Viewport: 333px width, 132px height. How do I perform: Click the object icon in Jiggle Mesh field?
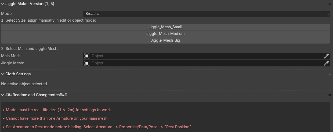[x=87, y=63]
